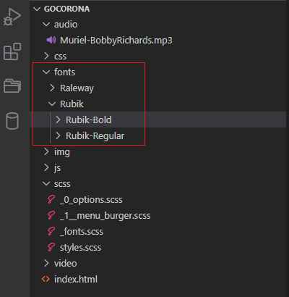Expand the css folder

tap(60, 57)
